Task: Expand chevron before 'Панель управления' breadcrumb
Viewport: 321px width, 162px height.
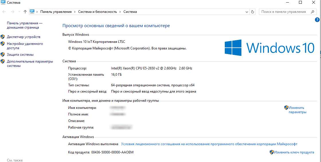Action: 37,12
